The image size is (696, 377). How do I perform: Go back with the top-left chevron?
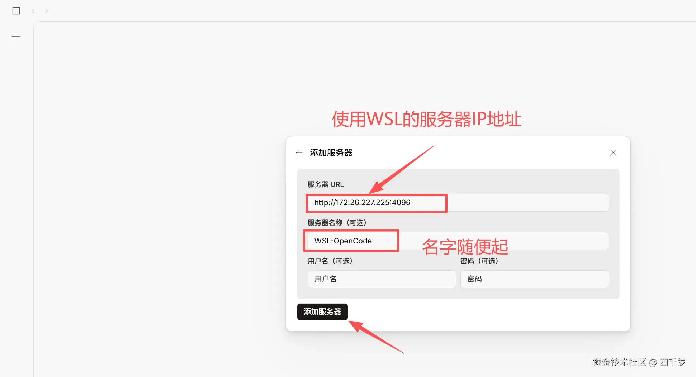[x=33, y=11]
